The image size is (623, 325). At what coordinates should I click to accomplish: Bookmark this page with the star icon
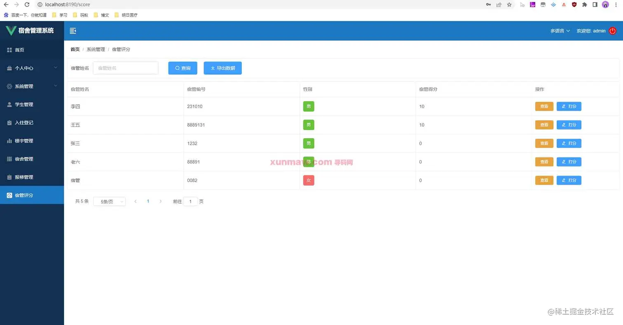509,5
